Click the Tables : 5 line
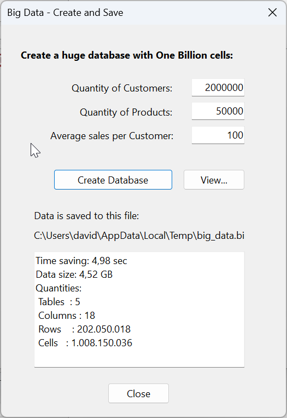Screen dimensions: 287x418 (59, 302)
